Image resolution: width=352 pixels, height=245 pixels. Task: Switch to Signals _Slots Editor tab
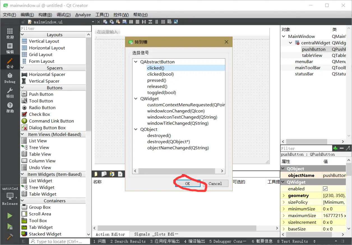156,234
